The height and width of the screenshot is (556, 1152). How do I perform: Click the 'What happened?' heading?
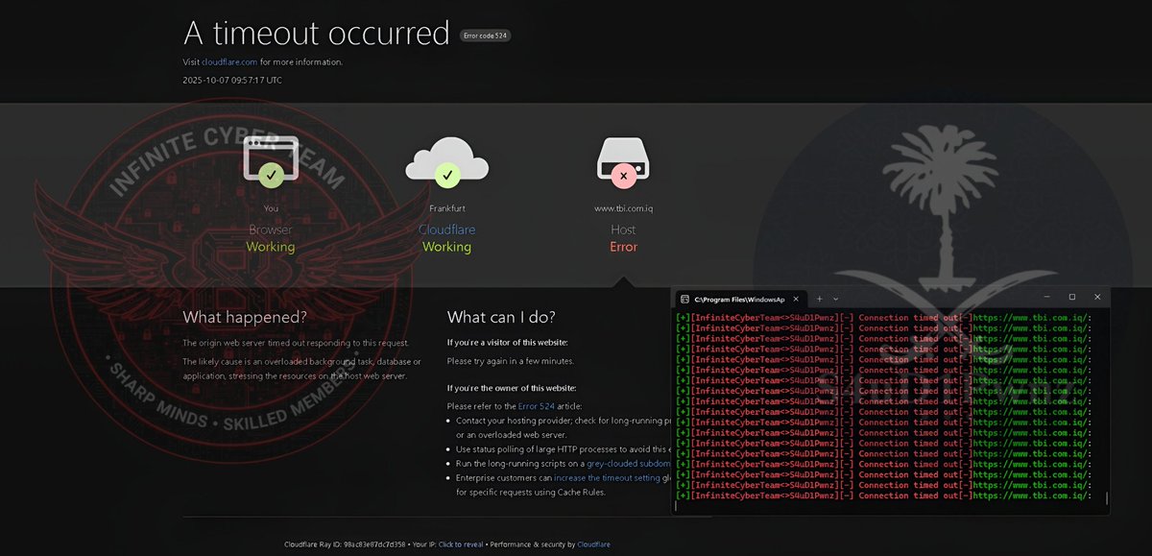tap(245, 317)
